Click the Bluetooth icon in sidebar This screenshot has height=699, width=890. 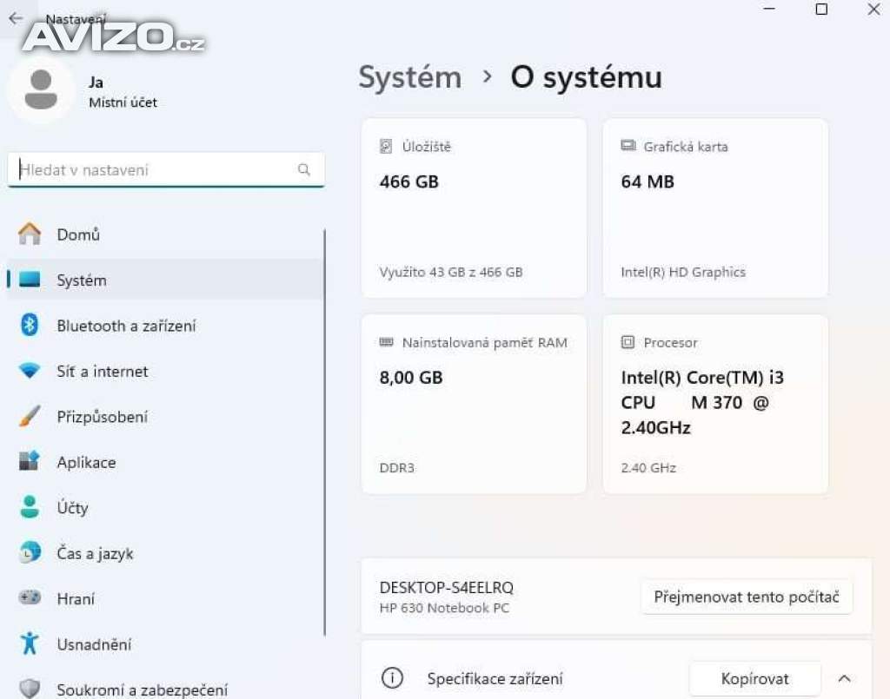(x=30, y=325)
